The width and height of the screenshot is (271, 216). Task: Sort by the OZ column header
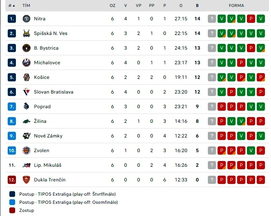point(112,6)
